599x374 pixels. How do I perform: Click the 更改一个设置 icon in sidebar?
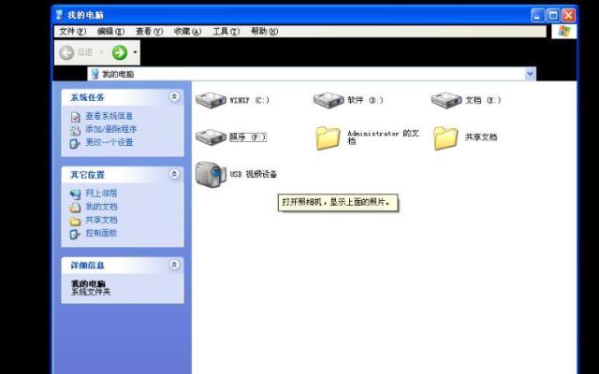click(x=75, y=143)
